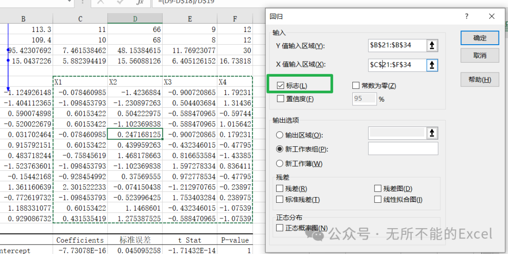Select the 新工作表组(P) radio button

[279, 150]
